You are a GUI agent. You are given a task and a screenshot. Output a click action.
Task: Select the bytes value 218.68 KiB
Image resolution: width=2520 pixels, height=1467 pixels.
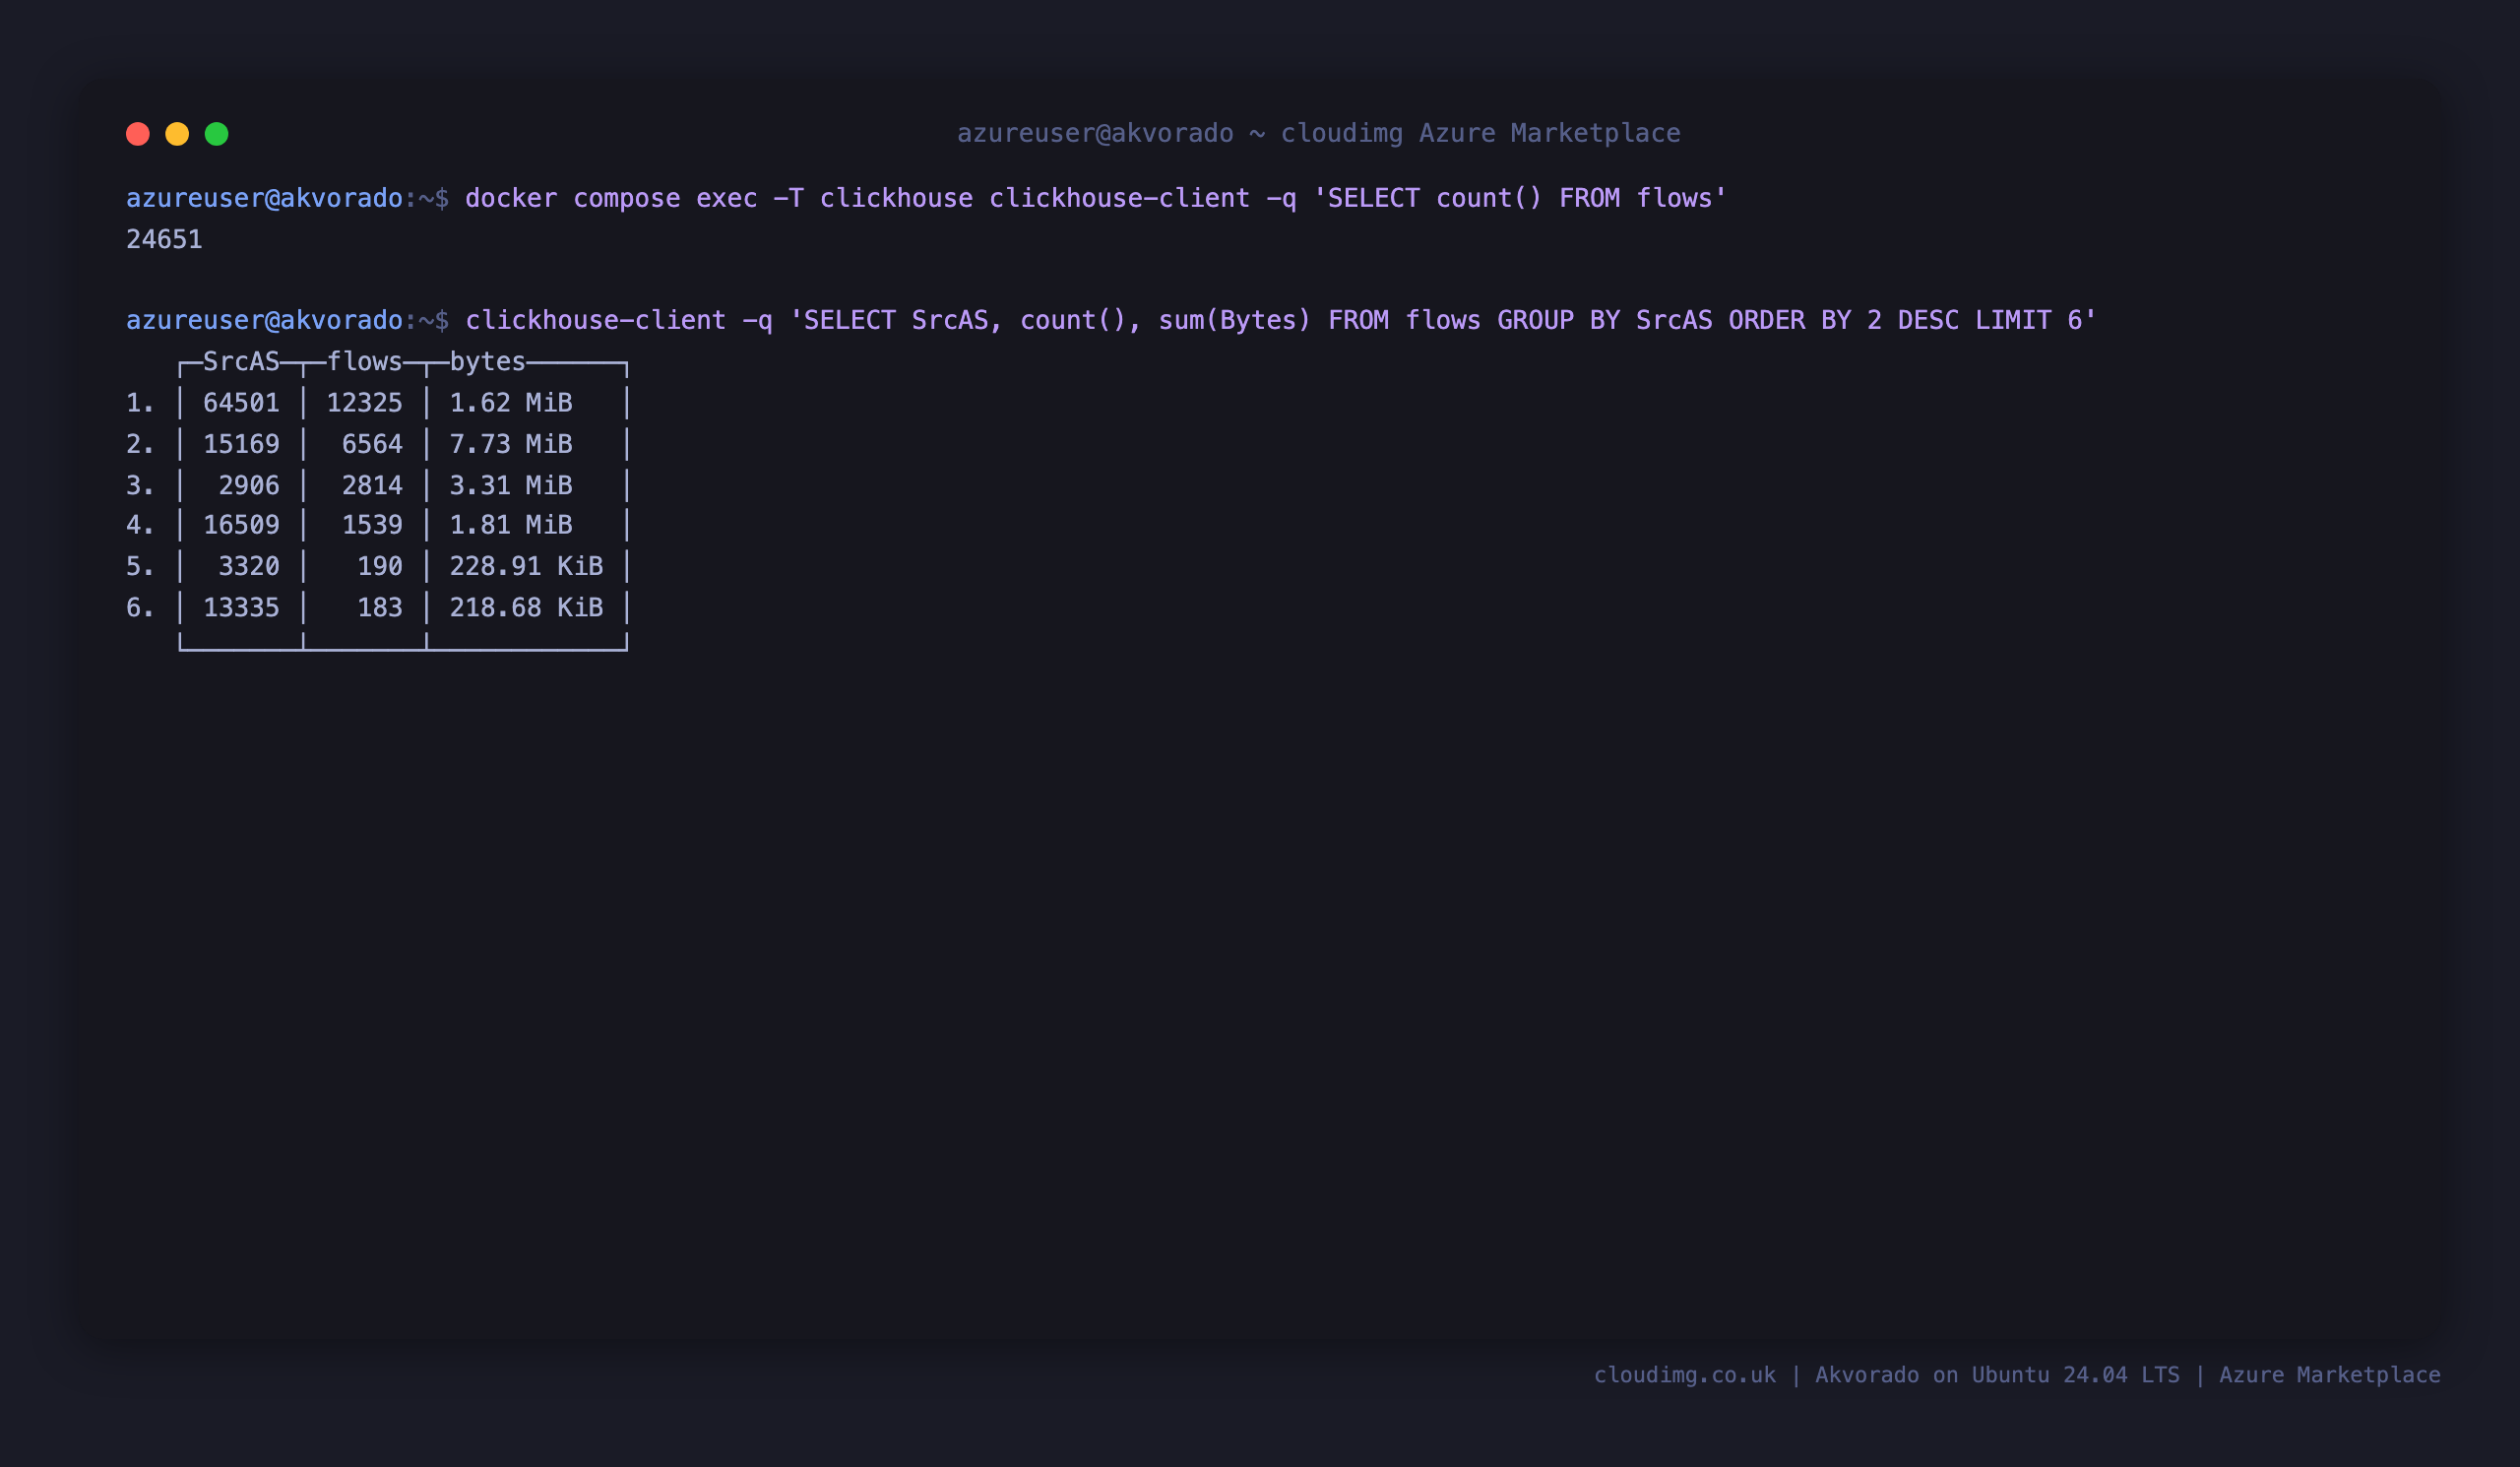coord(526,608)
